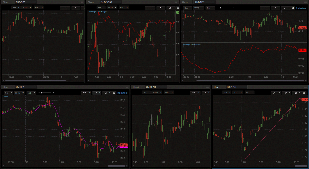Select the line drawing tool in AUD/USD1 chart
Screen dimensions: 309x169
(x=148, y=8)
